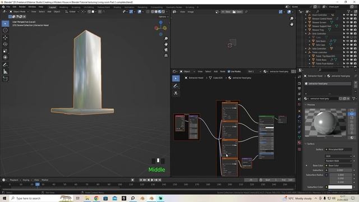
Task: Switch perspective/orthographic grid icon in viewport
Action: pos(166,56)
